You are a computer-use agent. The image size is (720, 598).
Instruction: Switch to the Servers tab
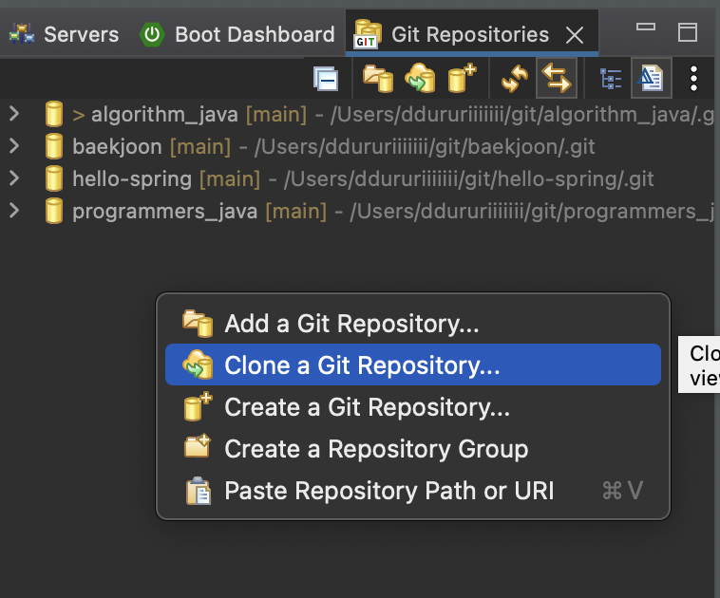64,34
